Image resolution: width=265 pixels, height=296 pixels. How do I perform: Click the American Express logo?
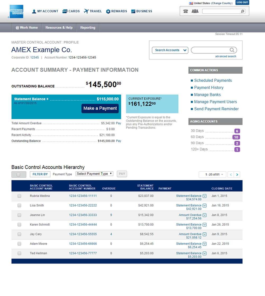point(16,12)
